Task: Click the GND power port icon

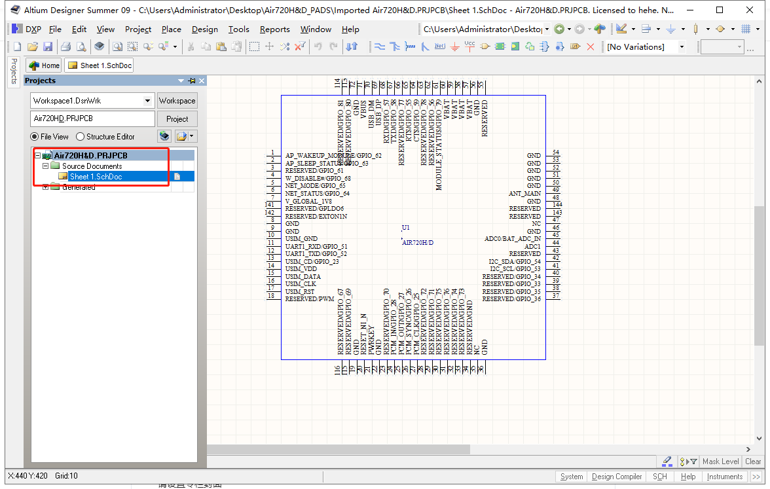Action: 455,46
